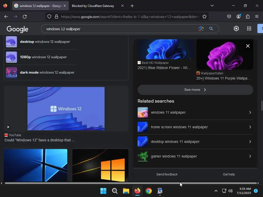The height and width of the screenshot is (197, 263).
Task: Open Google Chrome from taskbar
Action: tap(149, 191)
